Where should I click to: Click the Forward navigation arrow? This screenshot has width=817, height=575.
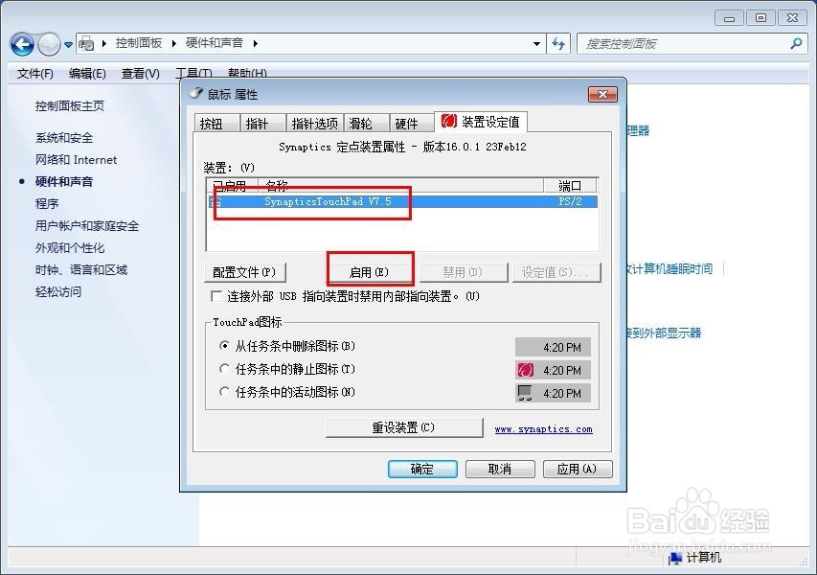[x=50, y=44]
